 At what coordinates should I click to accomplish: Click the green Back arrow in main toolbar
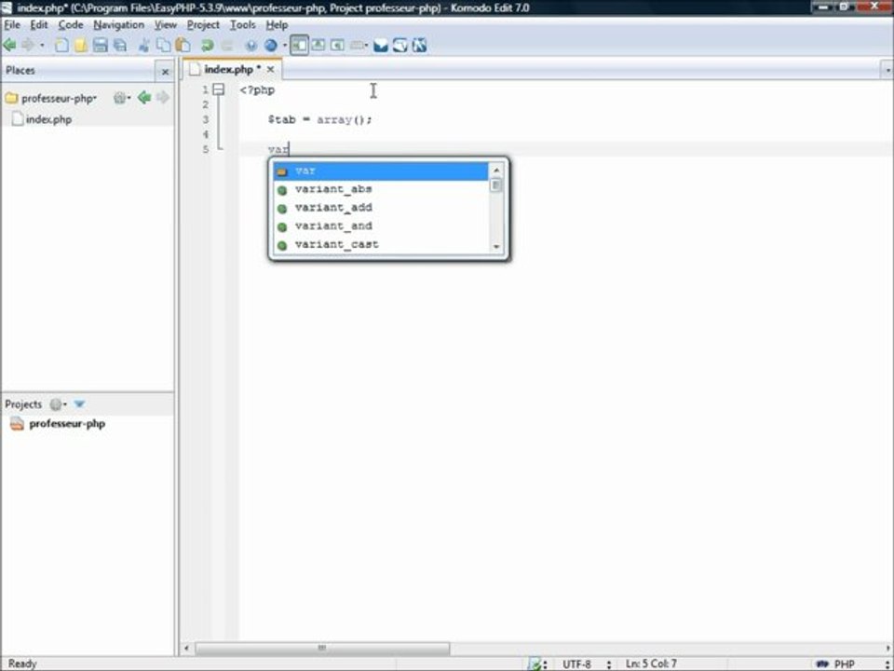9,45
